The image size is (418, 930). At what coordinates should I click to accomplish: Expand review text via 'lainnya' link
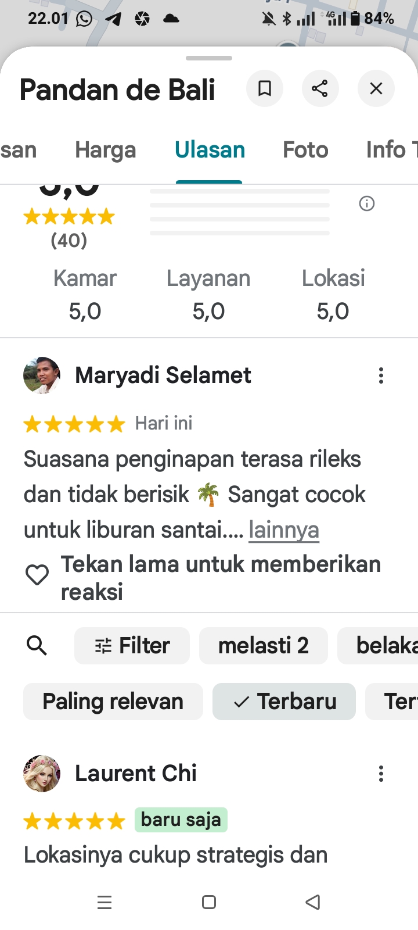pyautogui.click(x=284, y=530)
